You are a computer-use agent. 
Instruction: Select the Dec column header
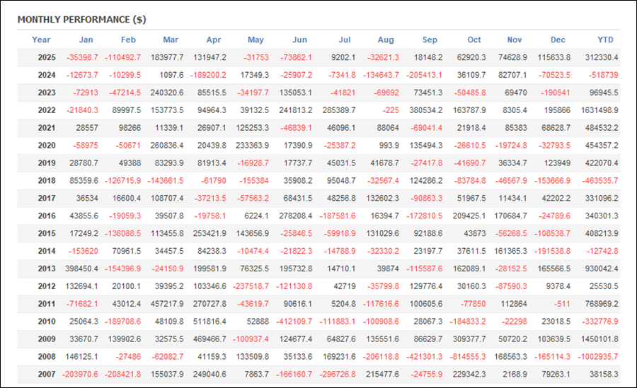click(558, 40)
